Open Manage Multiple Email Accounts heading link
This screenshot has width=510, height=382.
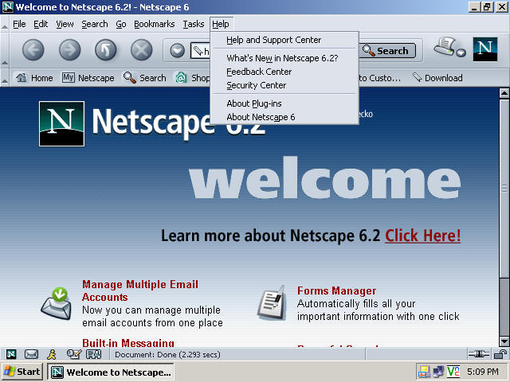[140, 290]
